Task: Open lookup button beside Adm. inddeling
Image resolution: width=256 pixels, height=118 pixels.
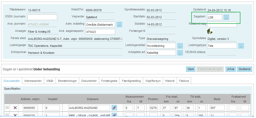Action: click(x=119, y=25)
